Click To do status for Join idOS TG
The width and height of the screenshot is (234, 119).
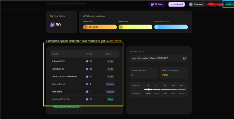tap(110, 69)
